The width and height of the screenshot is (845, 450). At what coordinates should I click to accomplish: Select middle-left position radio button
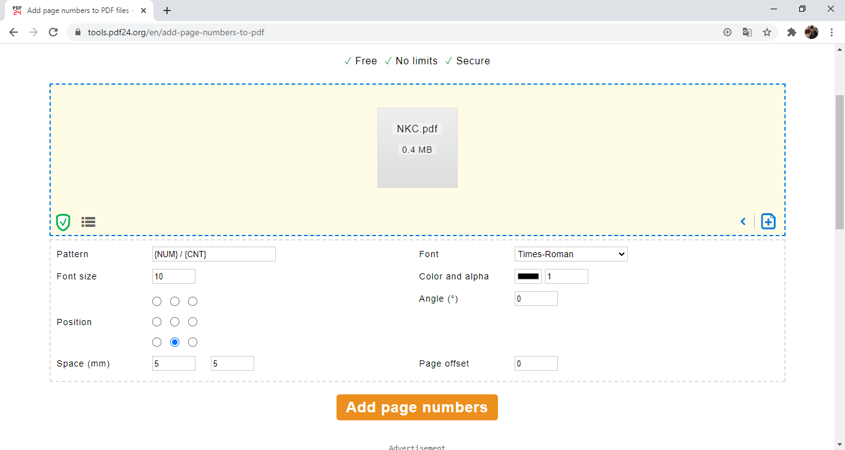(157, 321)
